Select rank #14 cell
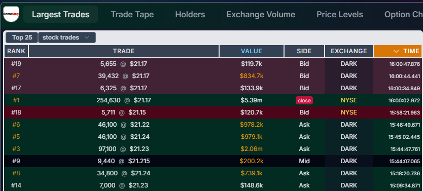Image resolution: width=423 pixels, height=191 pixels. click(x=16, y=185)
